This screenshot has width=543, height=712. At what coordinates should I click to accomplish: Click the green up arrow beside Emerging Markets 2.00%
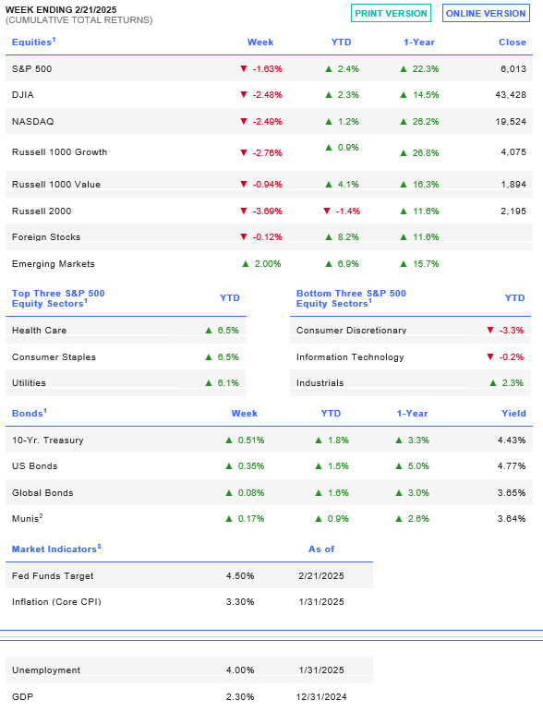tap(246, 263)
